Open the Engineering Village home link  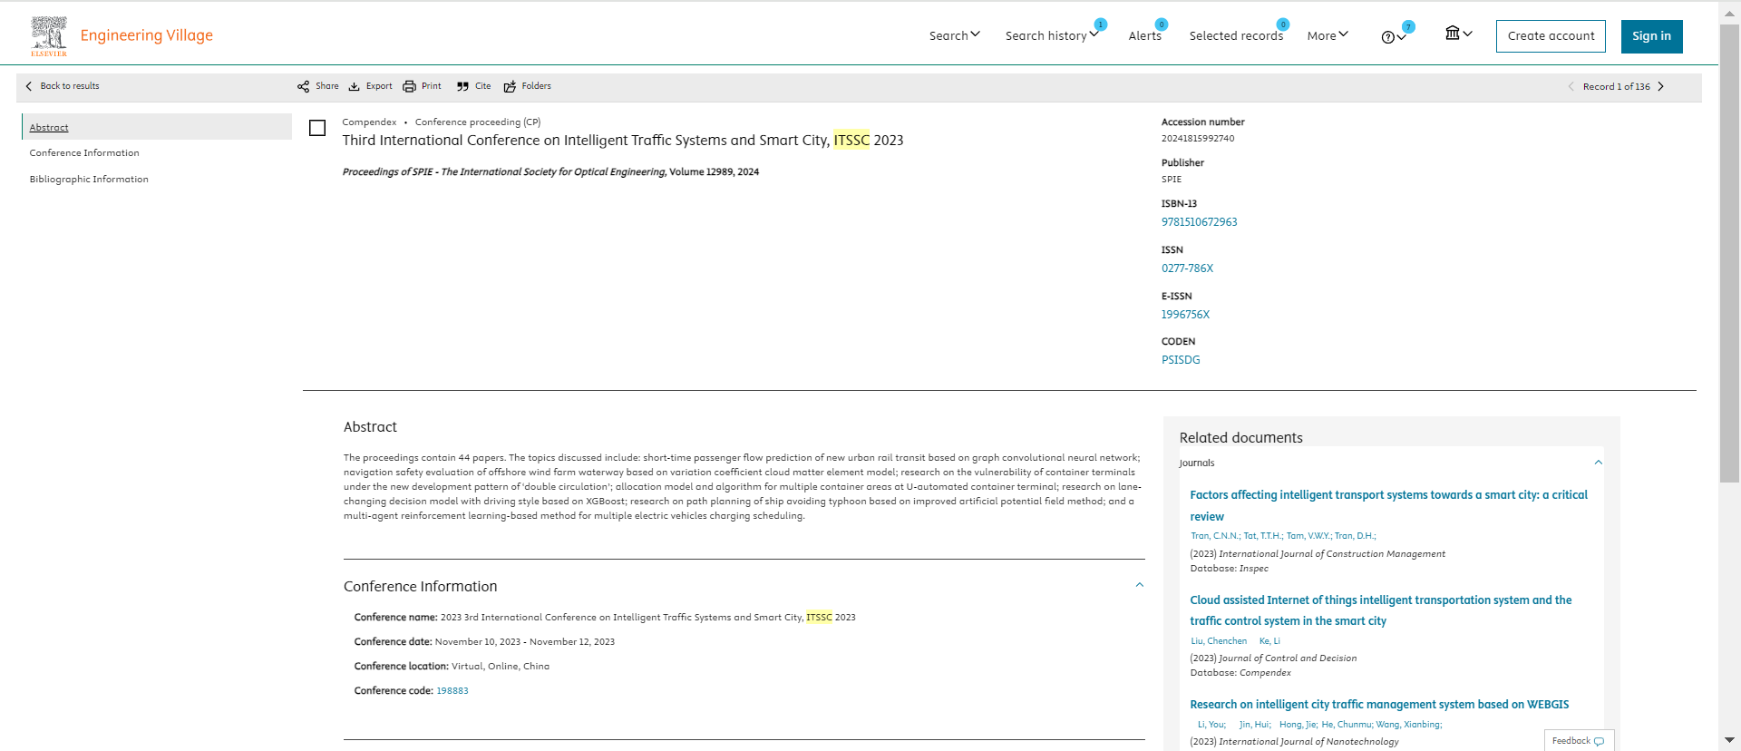click(x=147, y=35)
